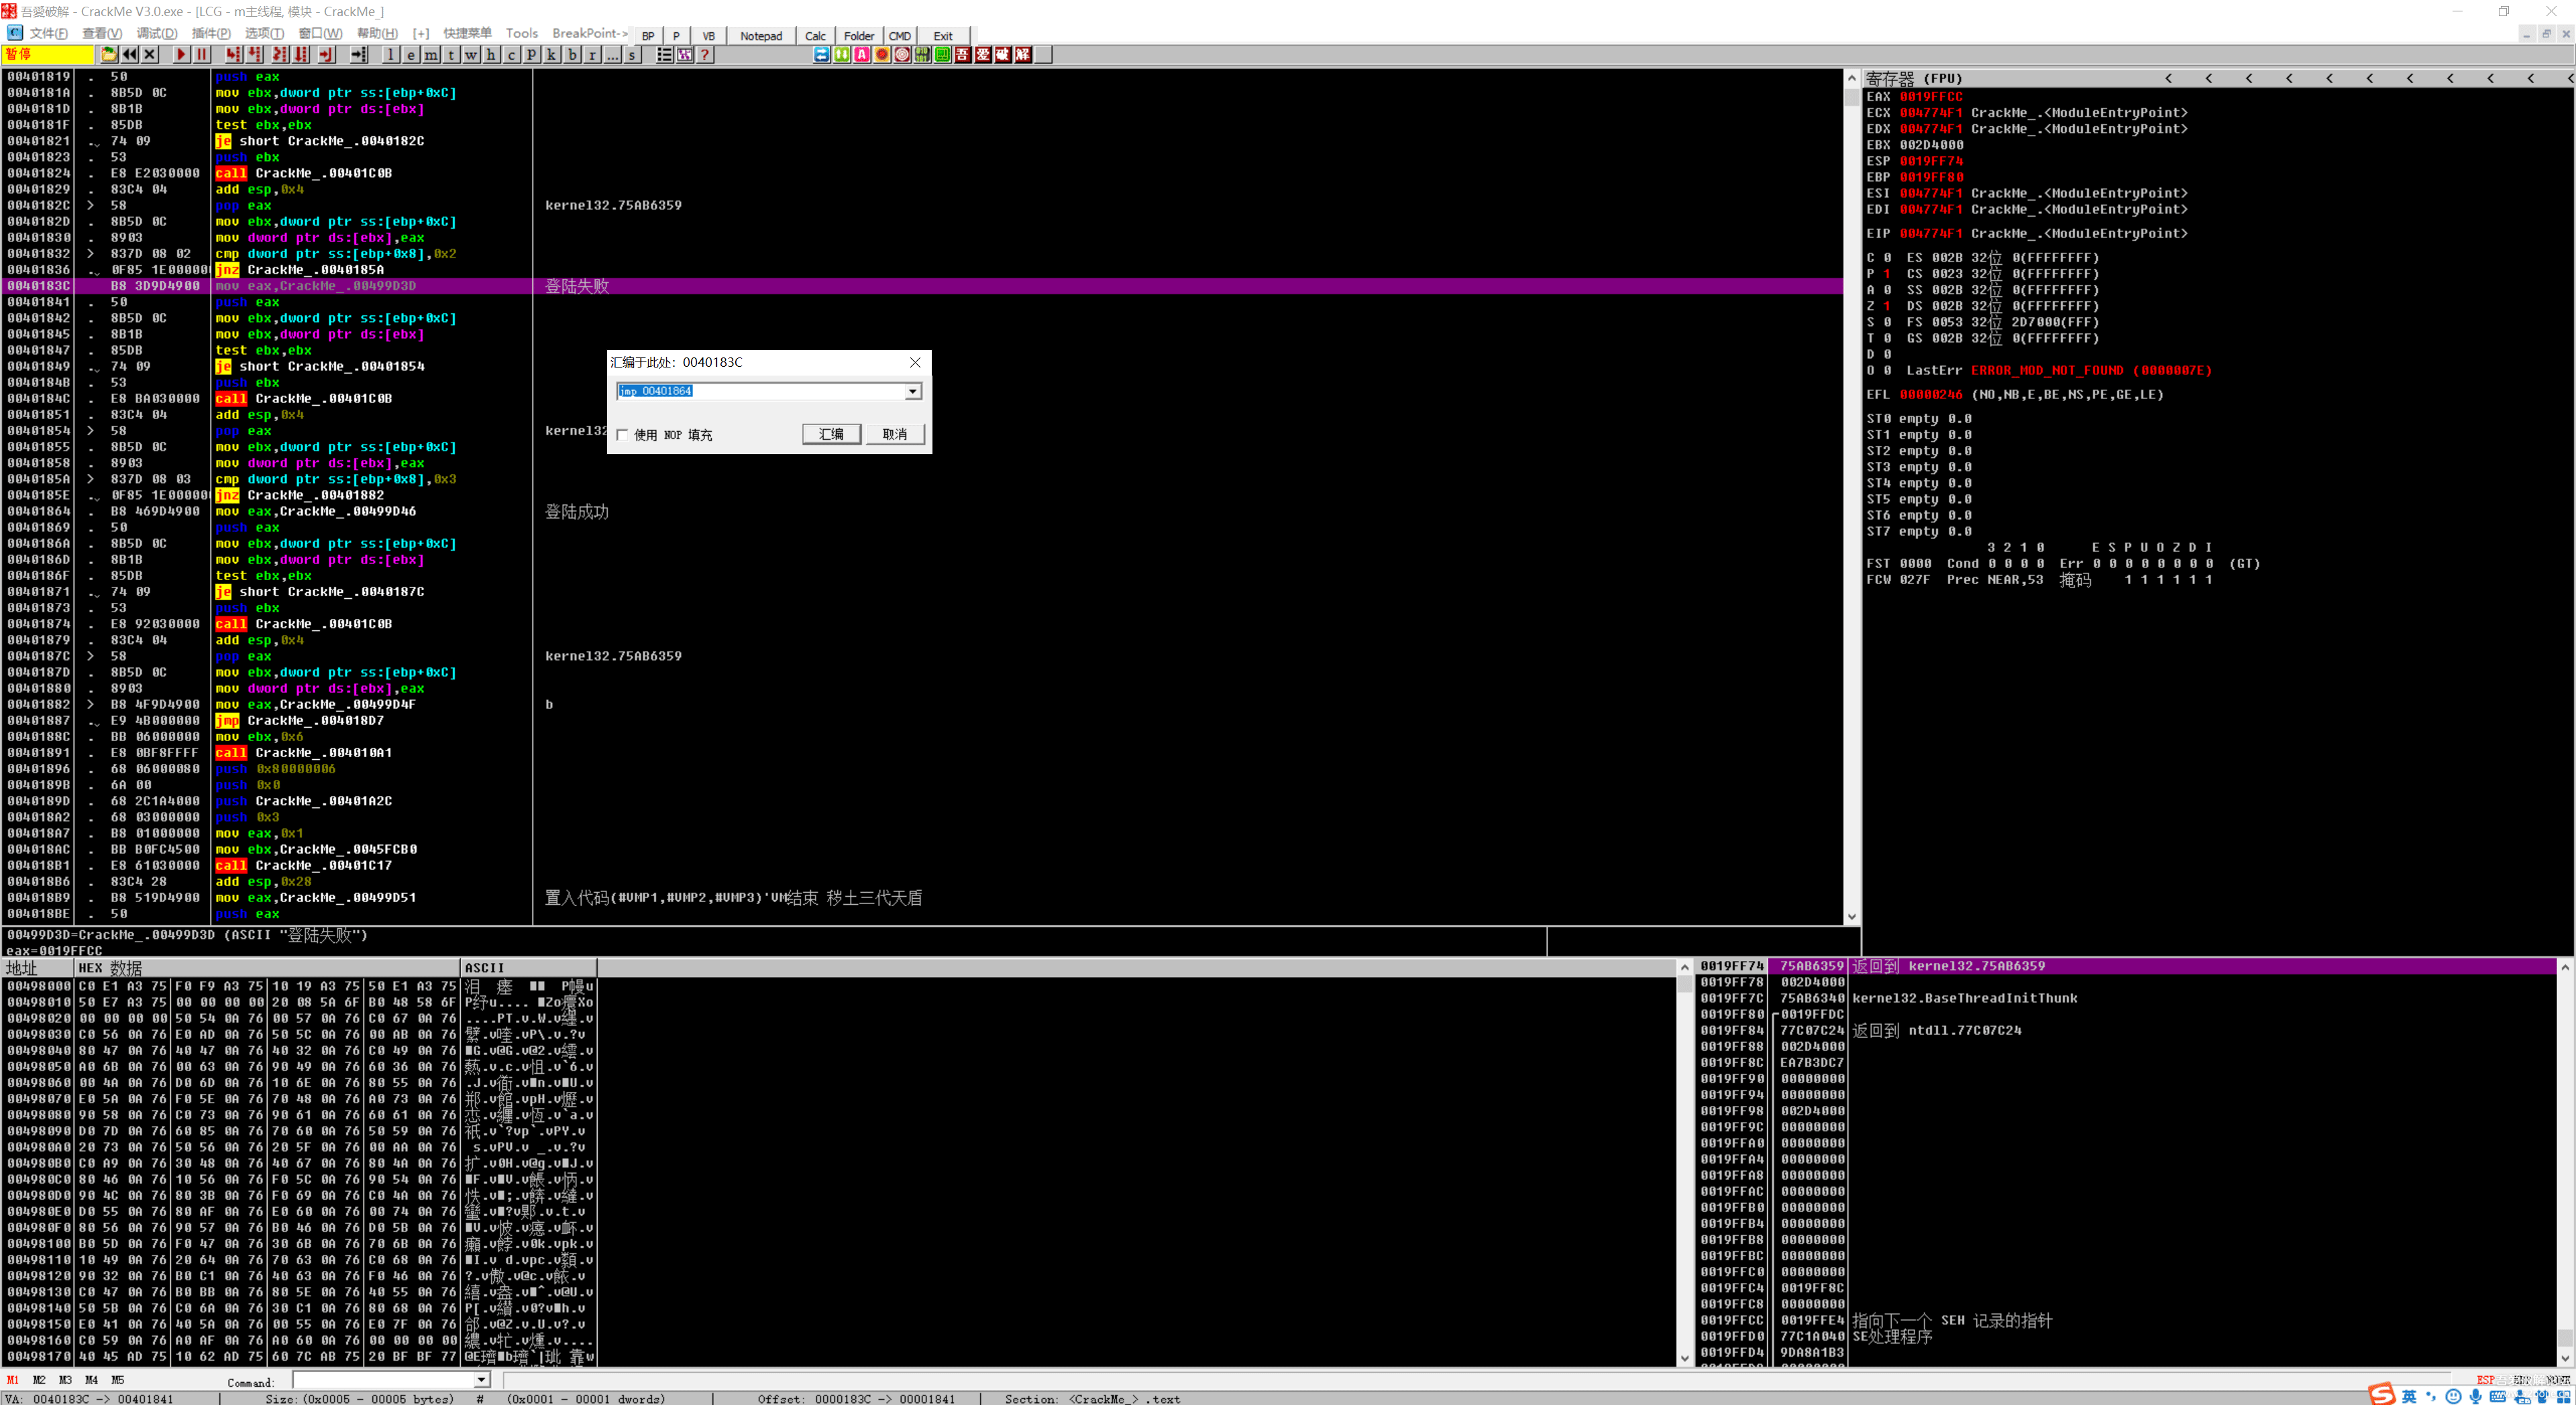2576x1405 pixels.
Task: Click the Command input field
Action: (x=383, y=1381)
